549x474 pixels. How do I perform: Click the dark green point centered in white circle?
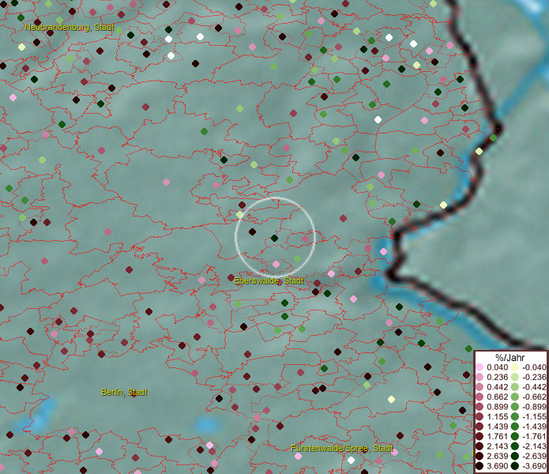pyautogui.click(x=275, y=239)
